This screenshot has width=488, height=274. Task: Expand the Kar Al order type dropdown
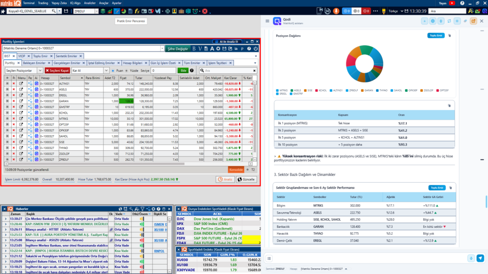(x=90, y=70)
